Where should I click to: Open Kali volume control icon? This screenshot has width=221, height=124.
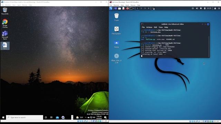click(197, 8)
